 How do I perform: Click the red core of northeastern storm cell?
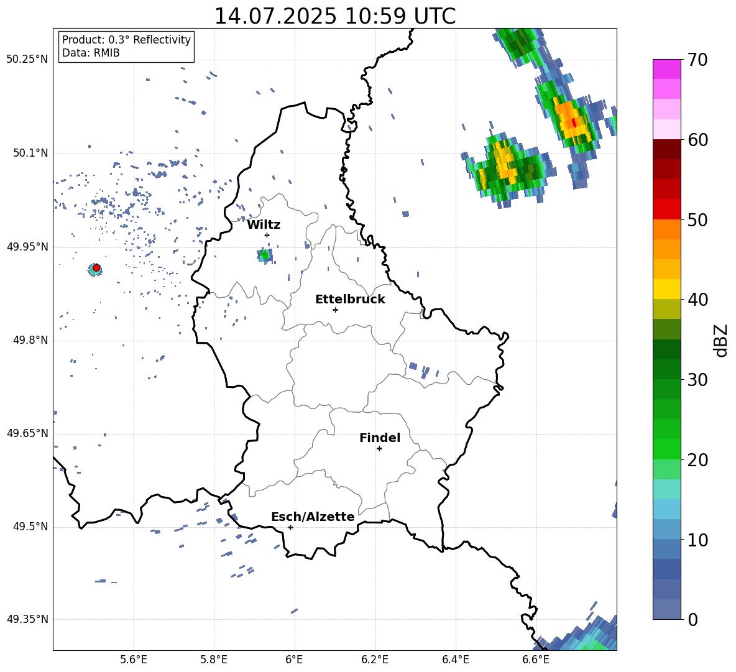tap(574, 123)
